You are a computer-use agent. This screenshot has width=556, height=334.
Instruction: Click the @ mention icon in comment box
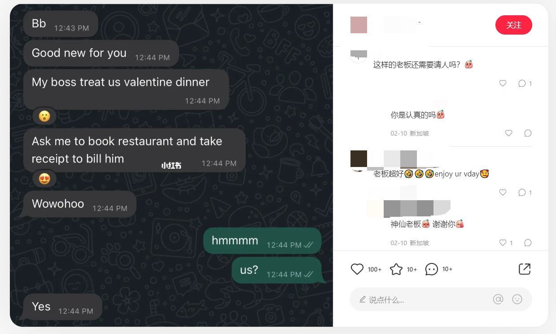498,299
